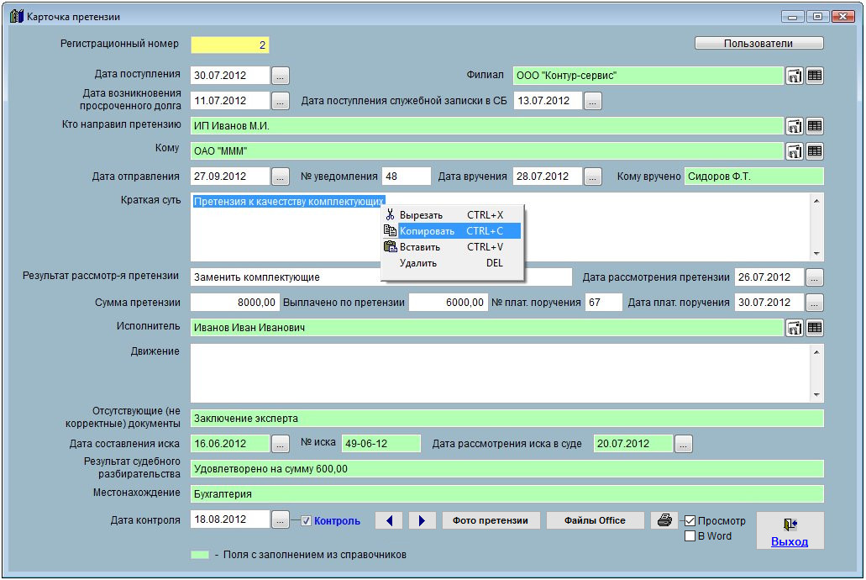Viewport: 866px width, 580px height.
Task: Click the printer icon button
Action: click(x=664, y=520)
